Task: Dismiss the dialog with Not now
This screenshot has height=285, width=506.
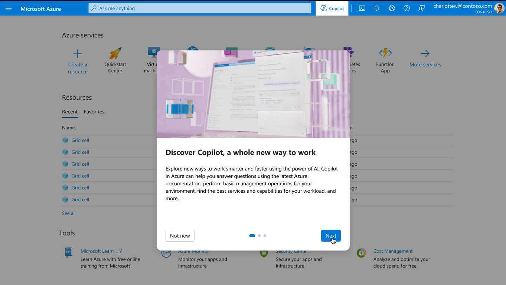Action: [180, 235]
